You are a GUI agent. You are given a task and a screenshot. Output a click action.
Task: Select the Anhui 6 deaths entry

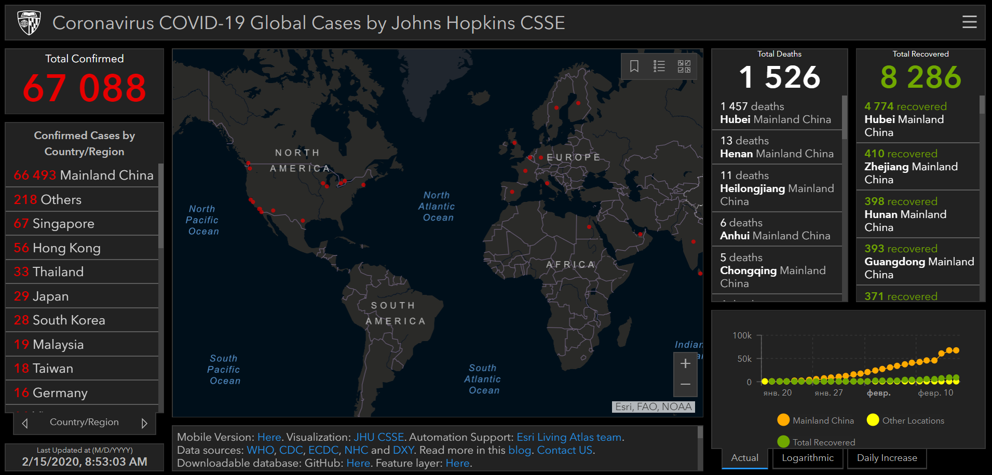point(777,229)
